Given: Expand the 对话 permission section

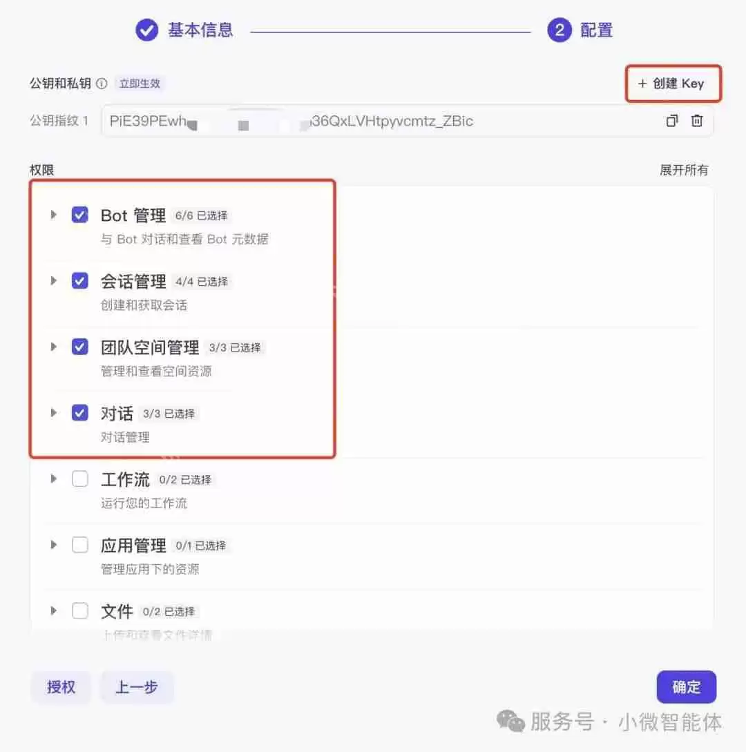Looking at the screenshot, I should click(53, 413).
